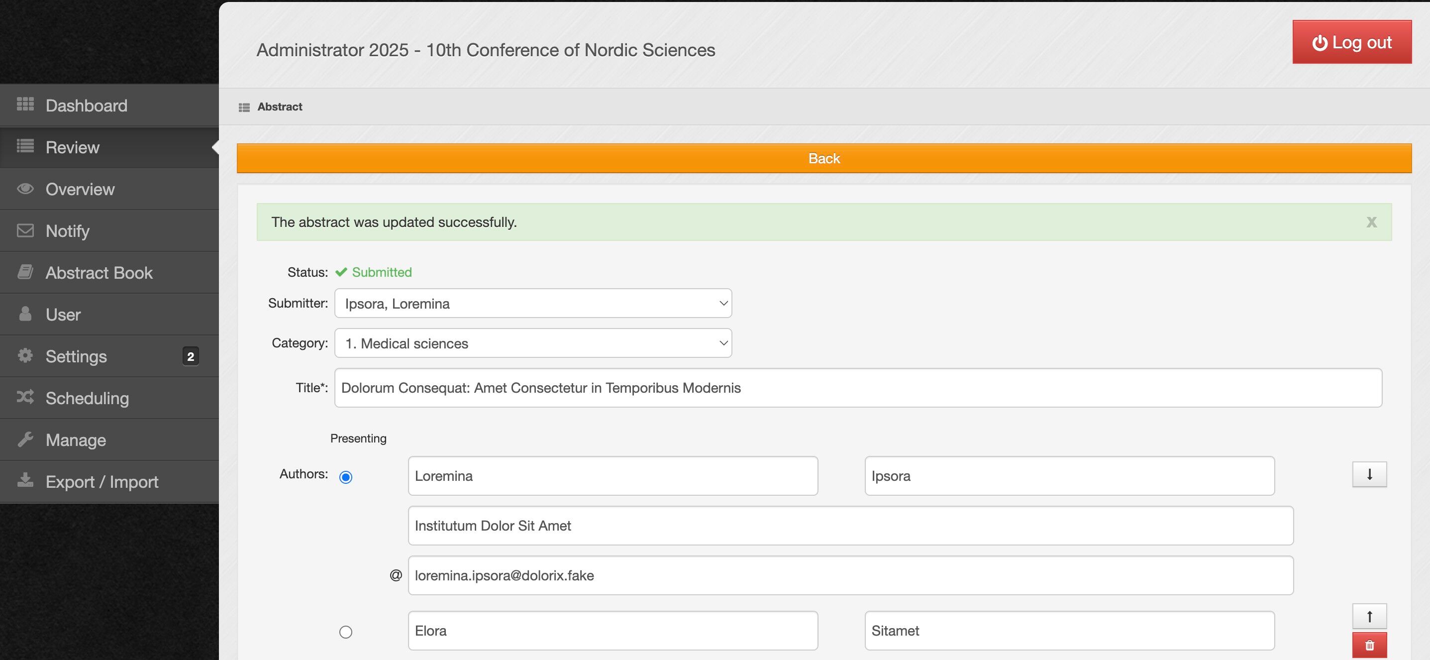Click the book icon beside Abstract Book

click(25, 272)
